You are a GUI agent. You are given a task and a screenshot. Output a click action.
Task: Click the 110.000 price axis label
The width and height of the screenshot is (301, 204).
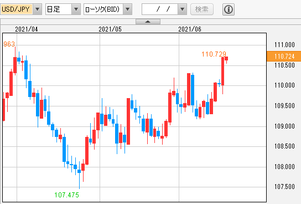click(x=284, y=85)
